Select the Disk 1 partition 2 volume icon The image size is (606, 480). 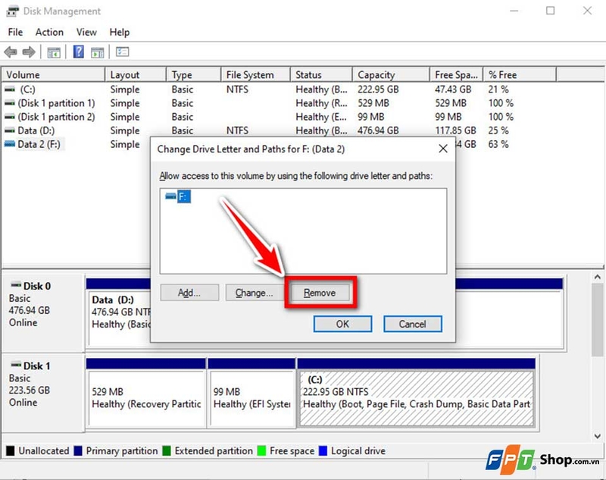tap(10, 117)
